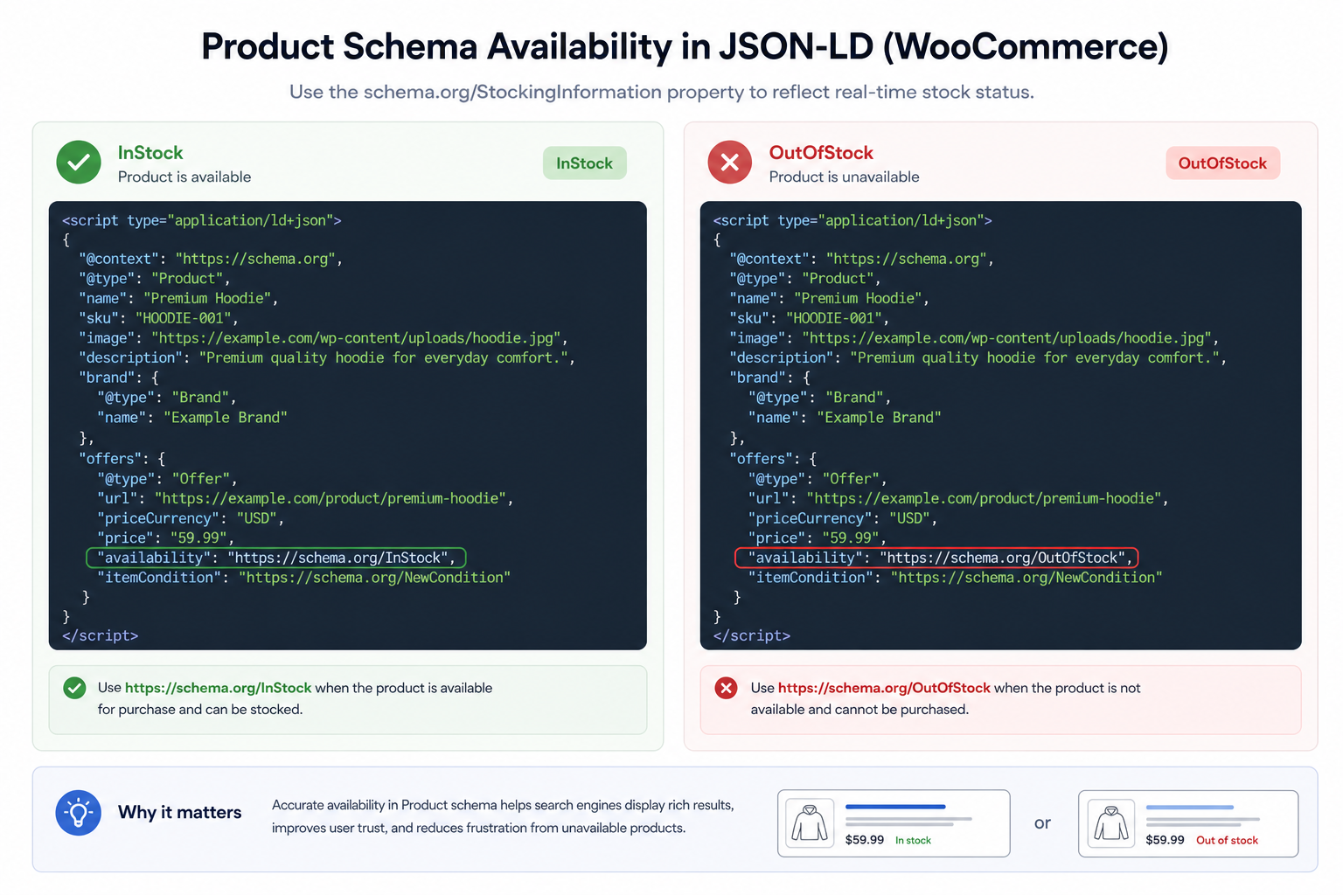Click the price 59.99 line in InStock code
Screen dimensions: 1343x895
[x=165, y=538]
